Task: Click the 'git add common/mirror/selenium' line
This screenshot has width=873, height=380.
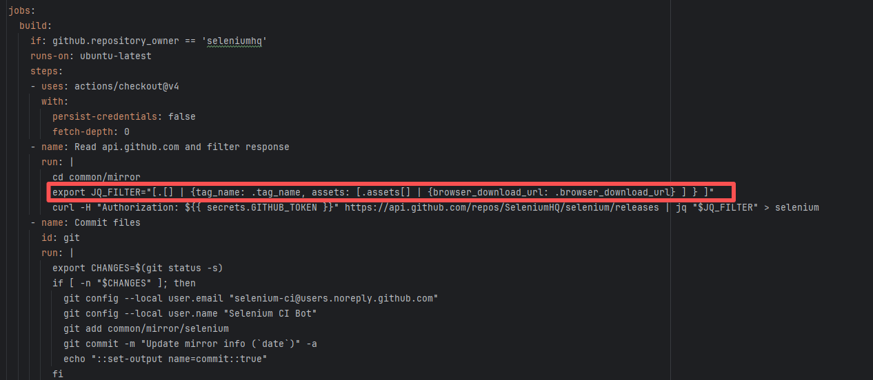Action: coord(145,328)
